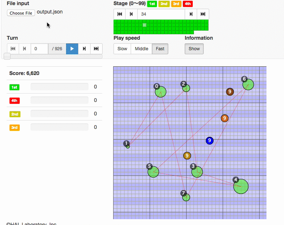Select highlighted stage 34 cell in grid
The height and width of the screenshot is (225, 284).
145,25
